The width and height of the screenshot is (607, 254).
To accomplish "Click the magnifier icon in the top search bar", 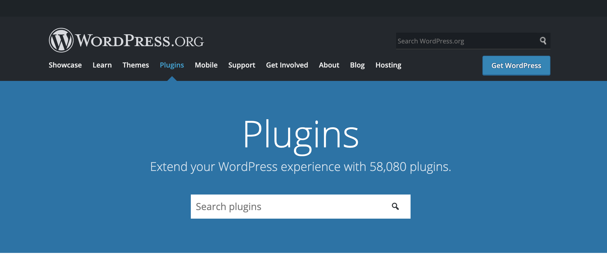I will pyautogui.click(x=543, y=41).
